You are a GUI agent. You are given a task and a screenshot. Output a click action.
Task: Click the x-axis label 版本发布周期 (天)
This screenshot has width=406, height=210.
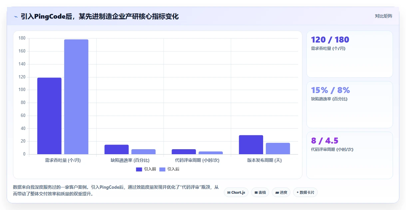point(264,160)
